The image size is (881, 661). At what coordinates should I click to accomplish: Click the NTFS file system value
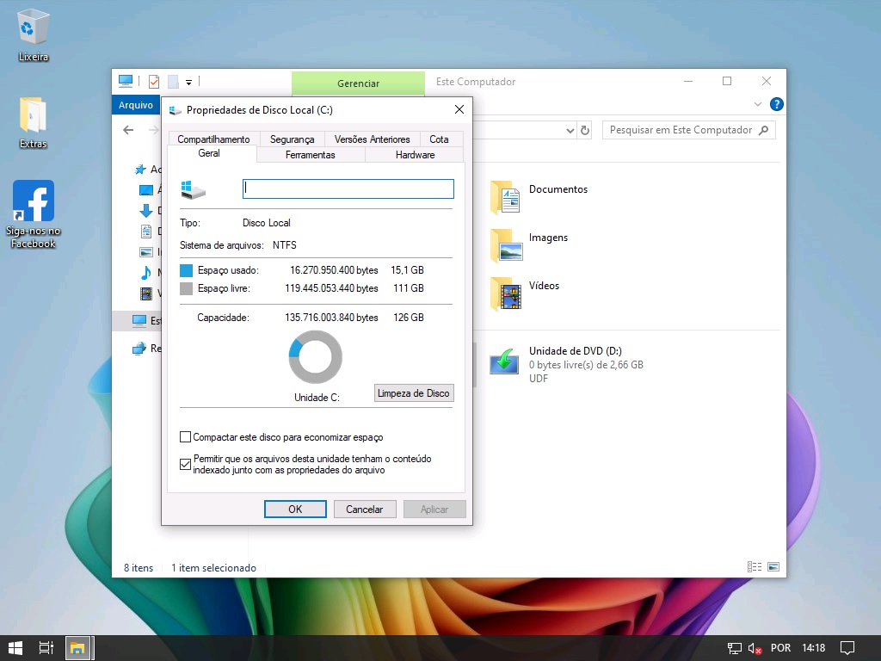[284, 245]
